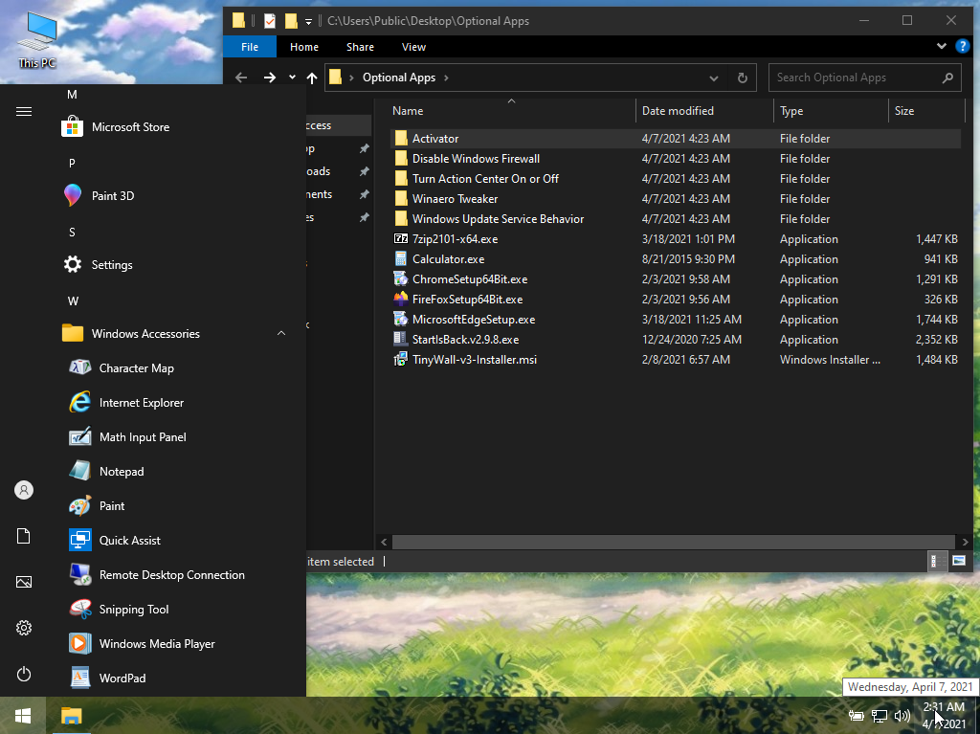The image size is (980, 734).
Task: Click the battery power tray icon
Action: pos(857,716)
